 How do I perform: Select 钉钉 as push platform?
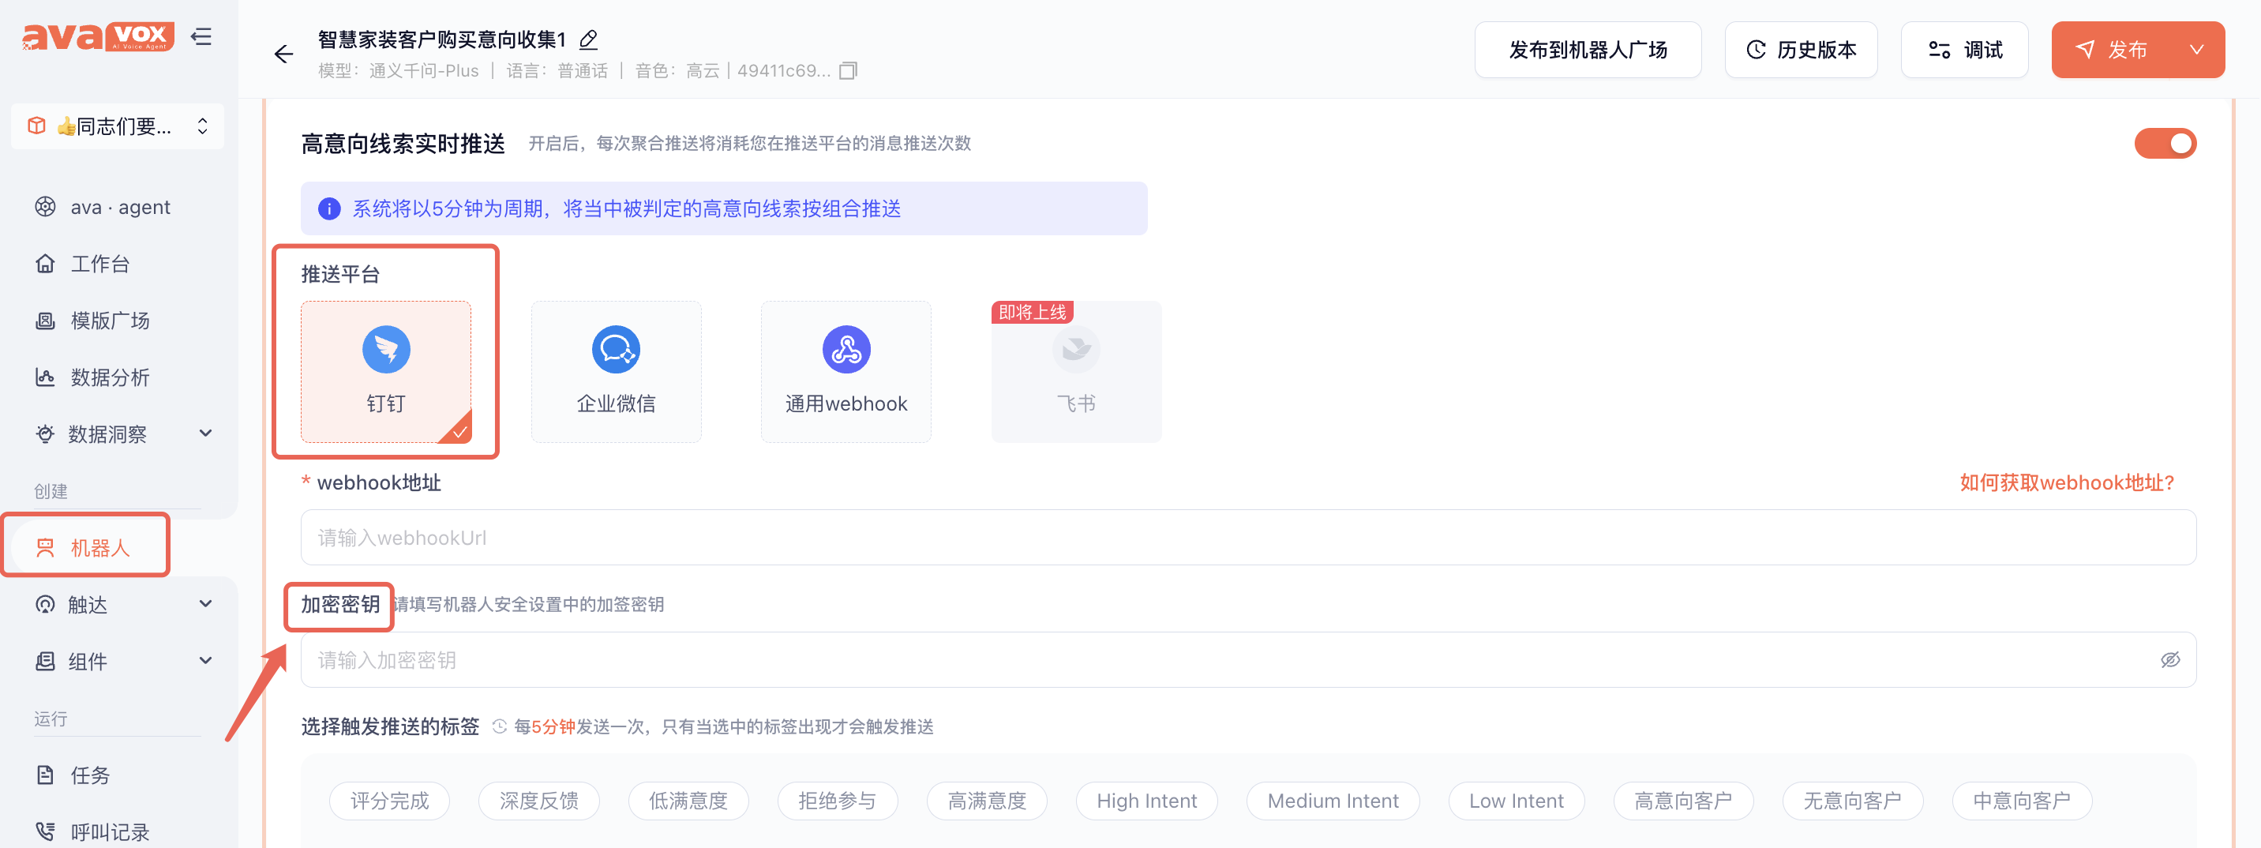pos(386,372)
